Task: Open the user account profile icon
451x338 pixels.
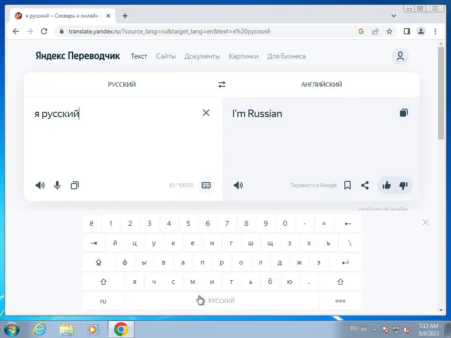Action: [x=400, y=56]
